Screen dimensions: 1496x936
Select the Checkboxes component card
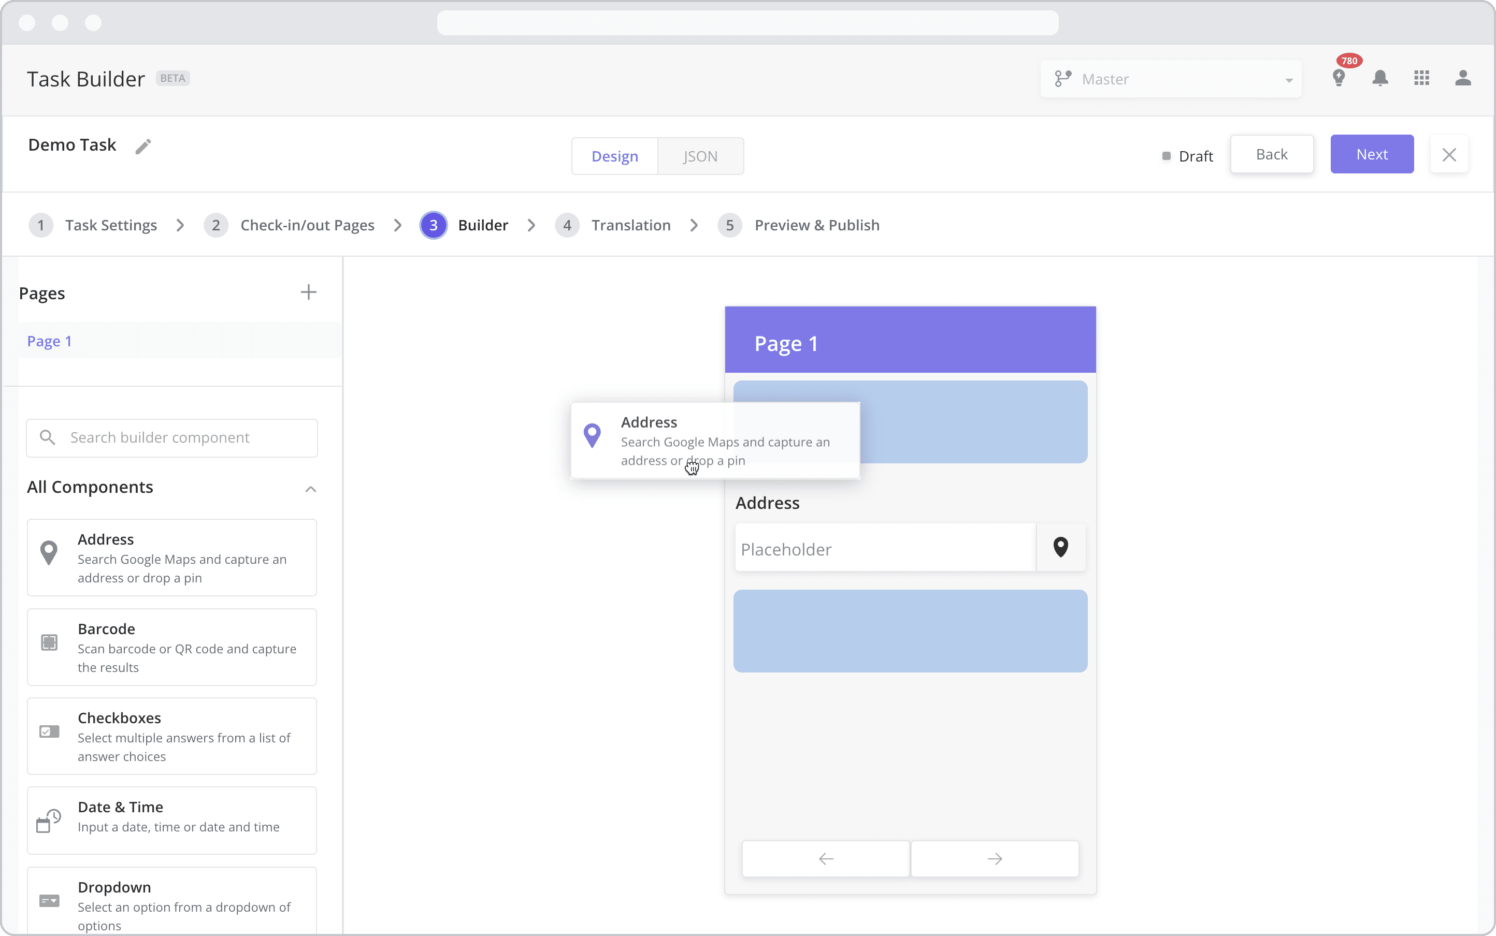[x=172, y=737]
